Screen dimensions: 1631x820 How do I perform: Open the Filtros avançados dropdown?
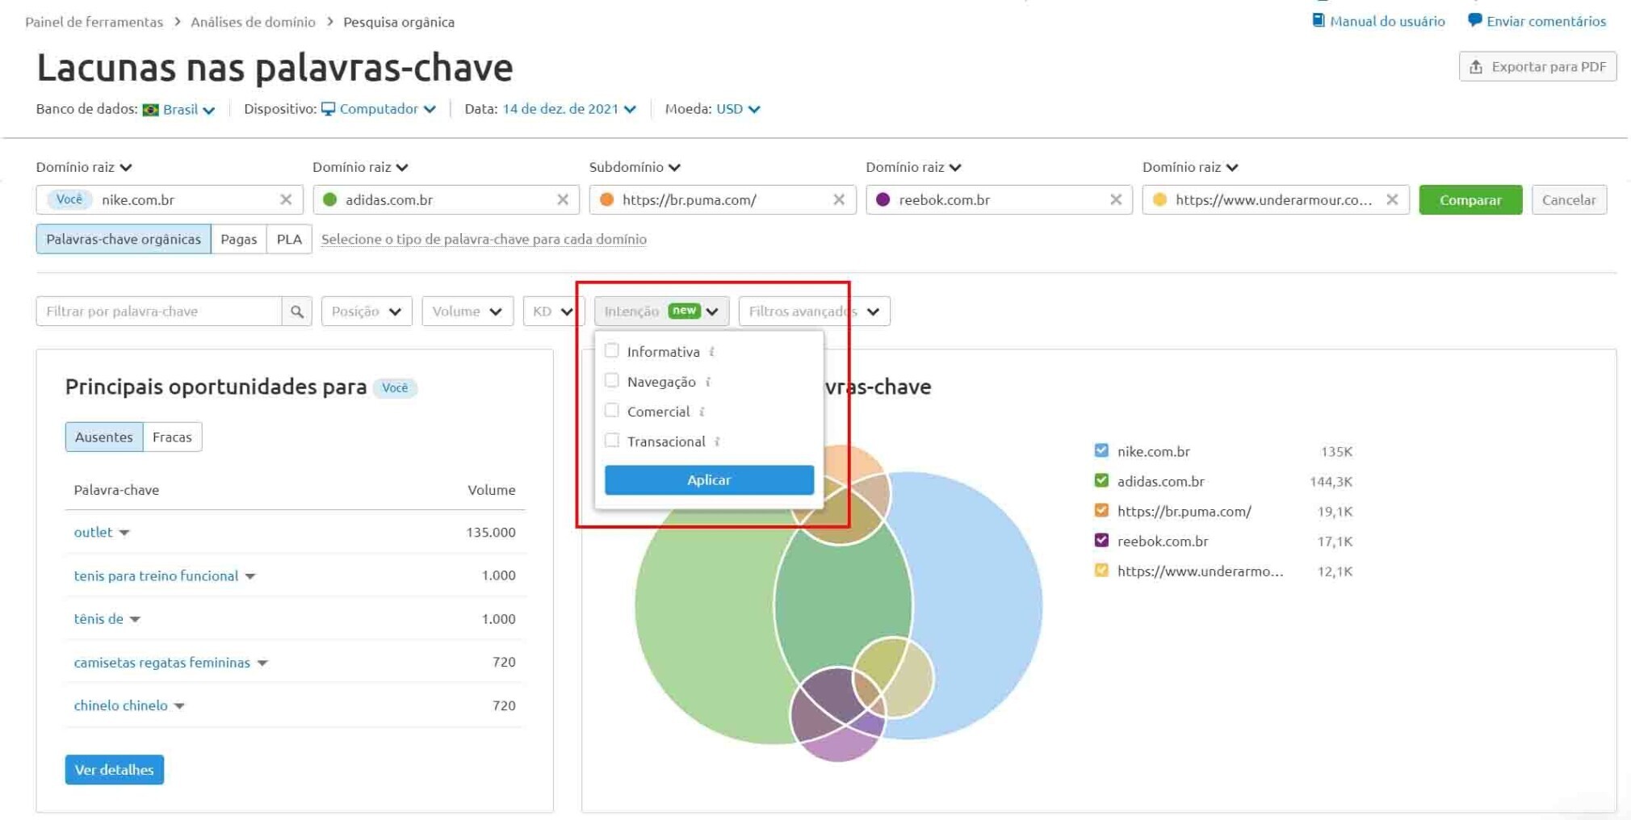tap(814, 312)
